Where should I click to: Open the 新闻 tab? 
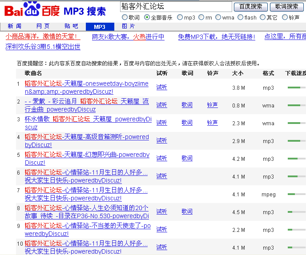point(14,26)
